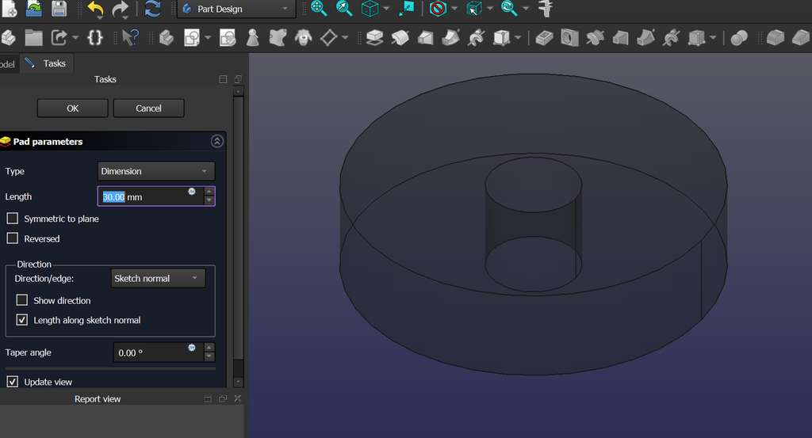Open the Taper angle expression editor icon
Viewport: 812px width, 438px height.
192,348
